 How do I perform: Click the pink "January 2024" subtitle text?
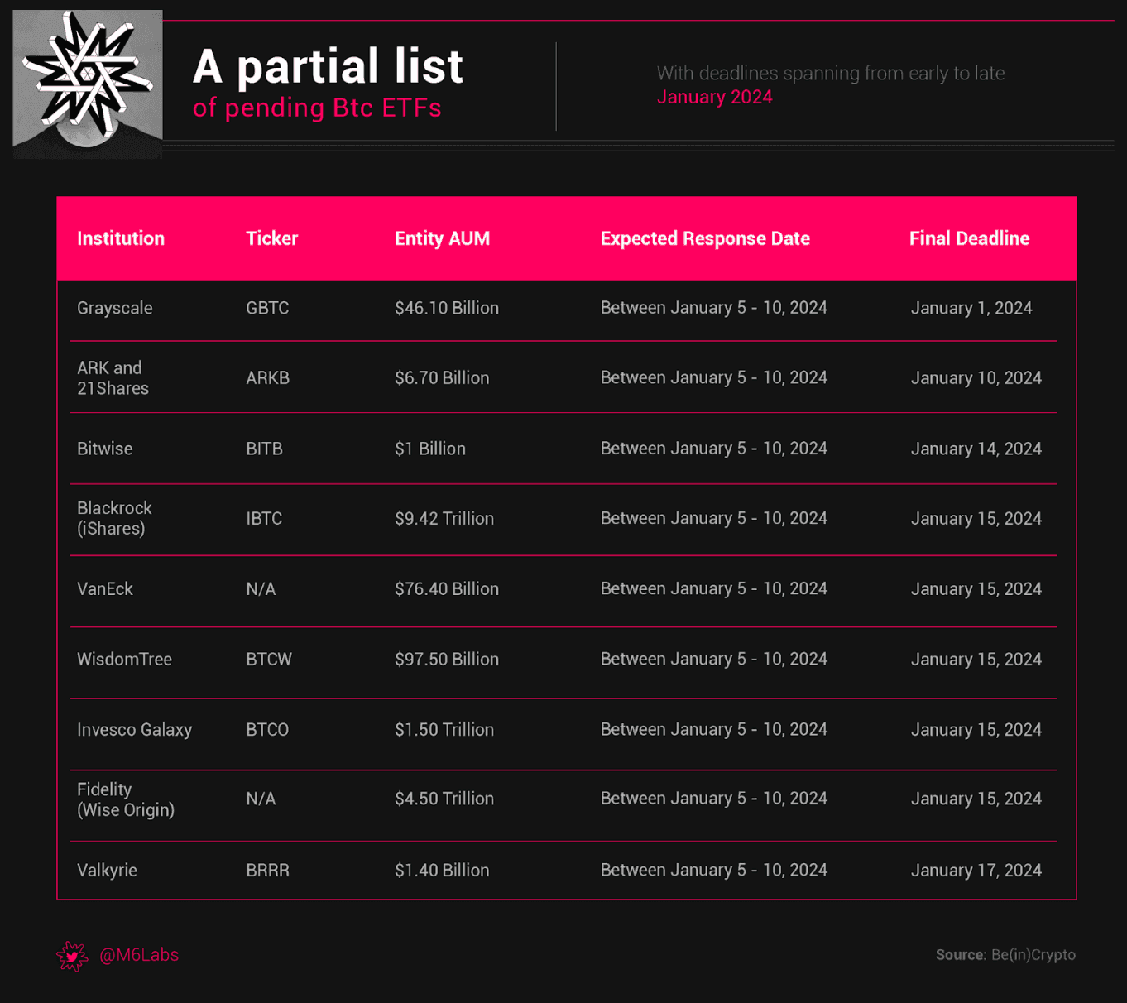714,98
